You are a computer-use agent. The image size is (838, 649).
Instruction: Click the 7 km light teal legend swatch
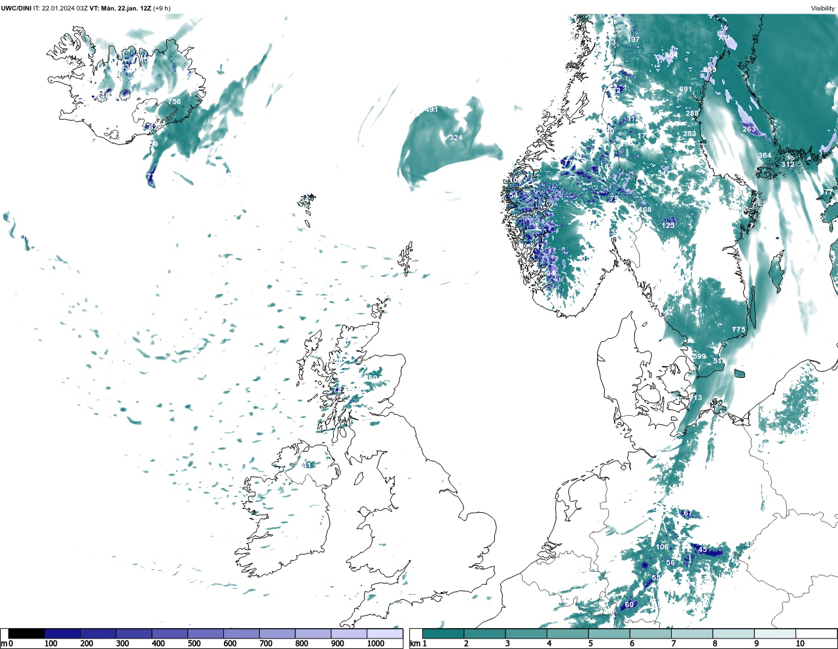click(692, 634)
